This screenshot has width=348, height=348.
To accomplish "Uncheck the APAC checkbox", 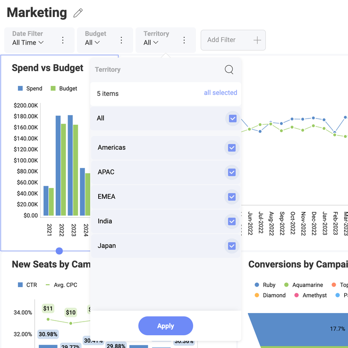I will [x=232, y=172].
